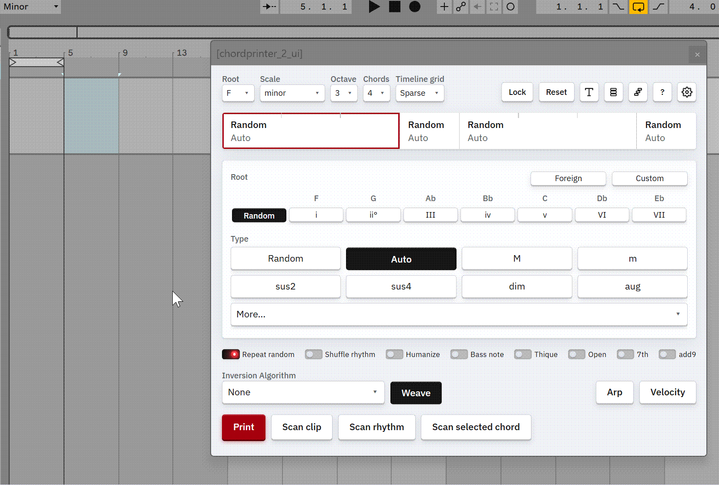Click the capture MIDI bracket icon
Screen dimensions: 719x485
[494, 7]
